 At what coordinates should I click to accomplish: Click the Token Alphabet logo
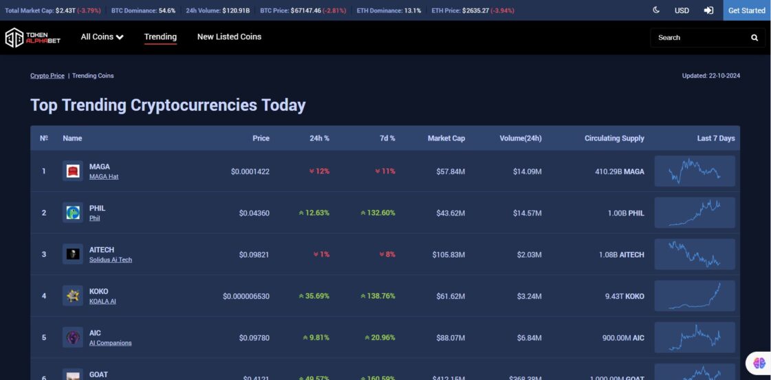33,37
